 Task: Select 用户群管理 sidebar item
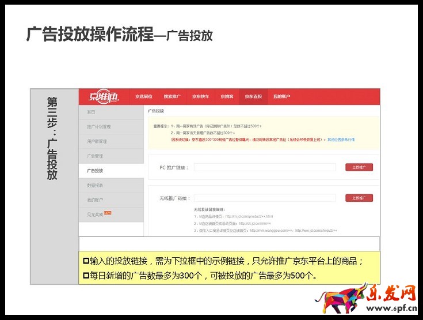97,141
